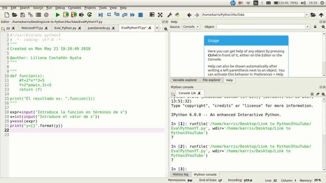Run the current cell
326x183 pixels.
[66, 15]
